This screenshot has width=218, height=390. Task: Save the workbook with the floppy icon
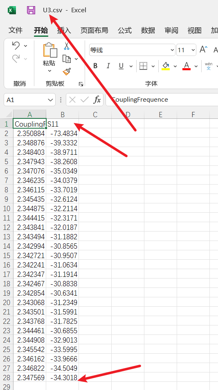[x=31, y=10]
